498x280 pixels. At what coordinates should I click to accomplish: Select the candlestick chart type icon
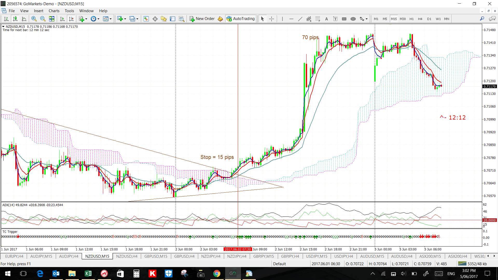click(x=15, y=19)
